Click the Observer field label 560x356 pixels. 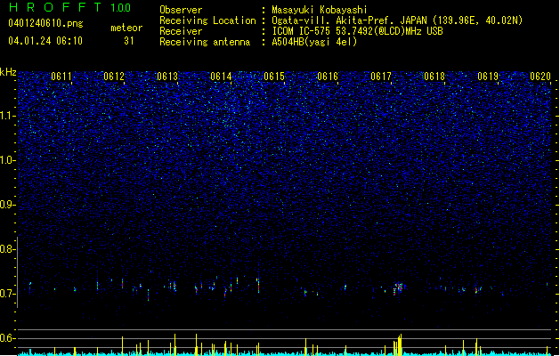pos(181,10)
